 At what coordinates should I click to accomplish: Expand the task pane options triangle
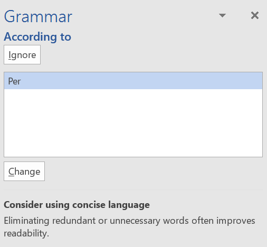222,15
